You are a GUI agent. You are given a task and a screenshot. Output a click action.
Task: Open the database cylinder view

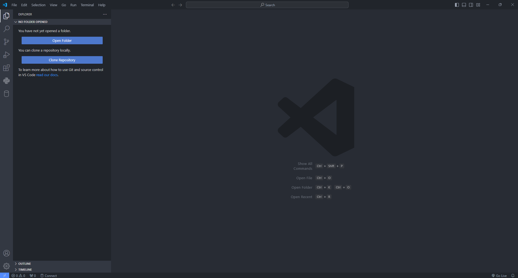coord(6,94)
